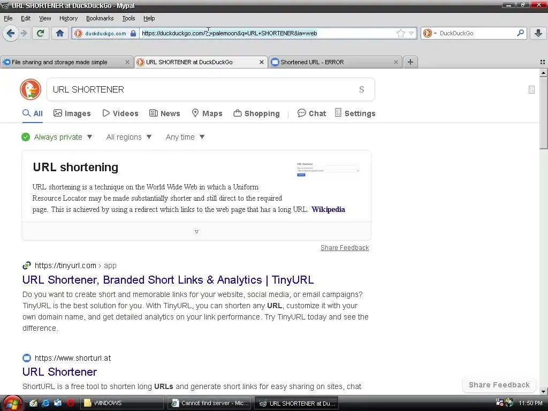Launch Opera icon in quick launch

click(70, 403)
